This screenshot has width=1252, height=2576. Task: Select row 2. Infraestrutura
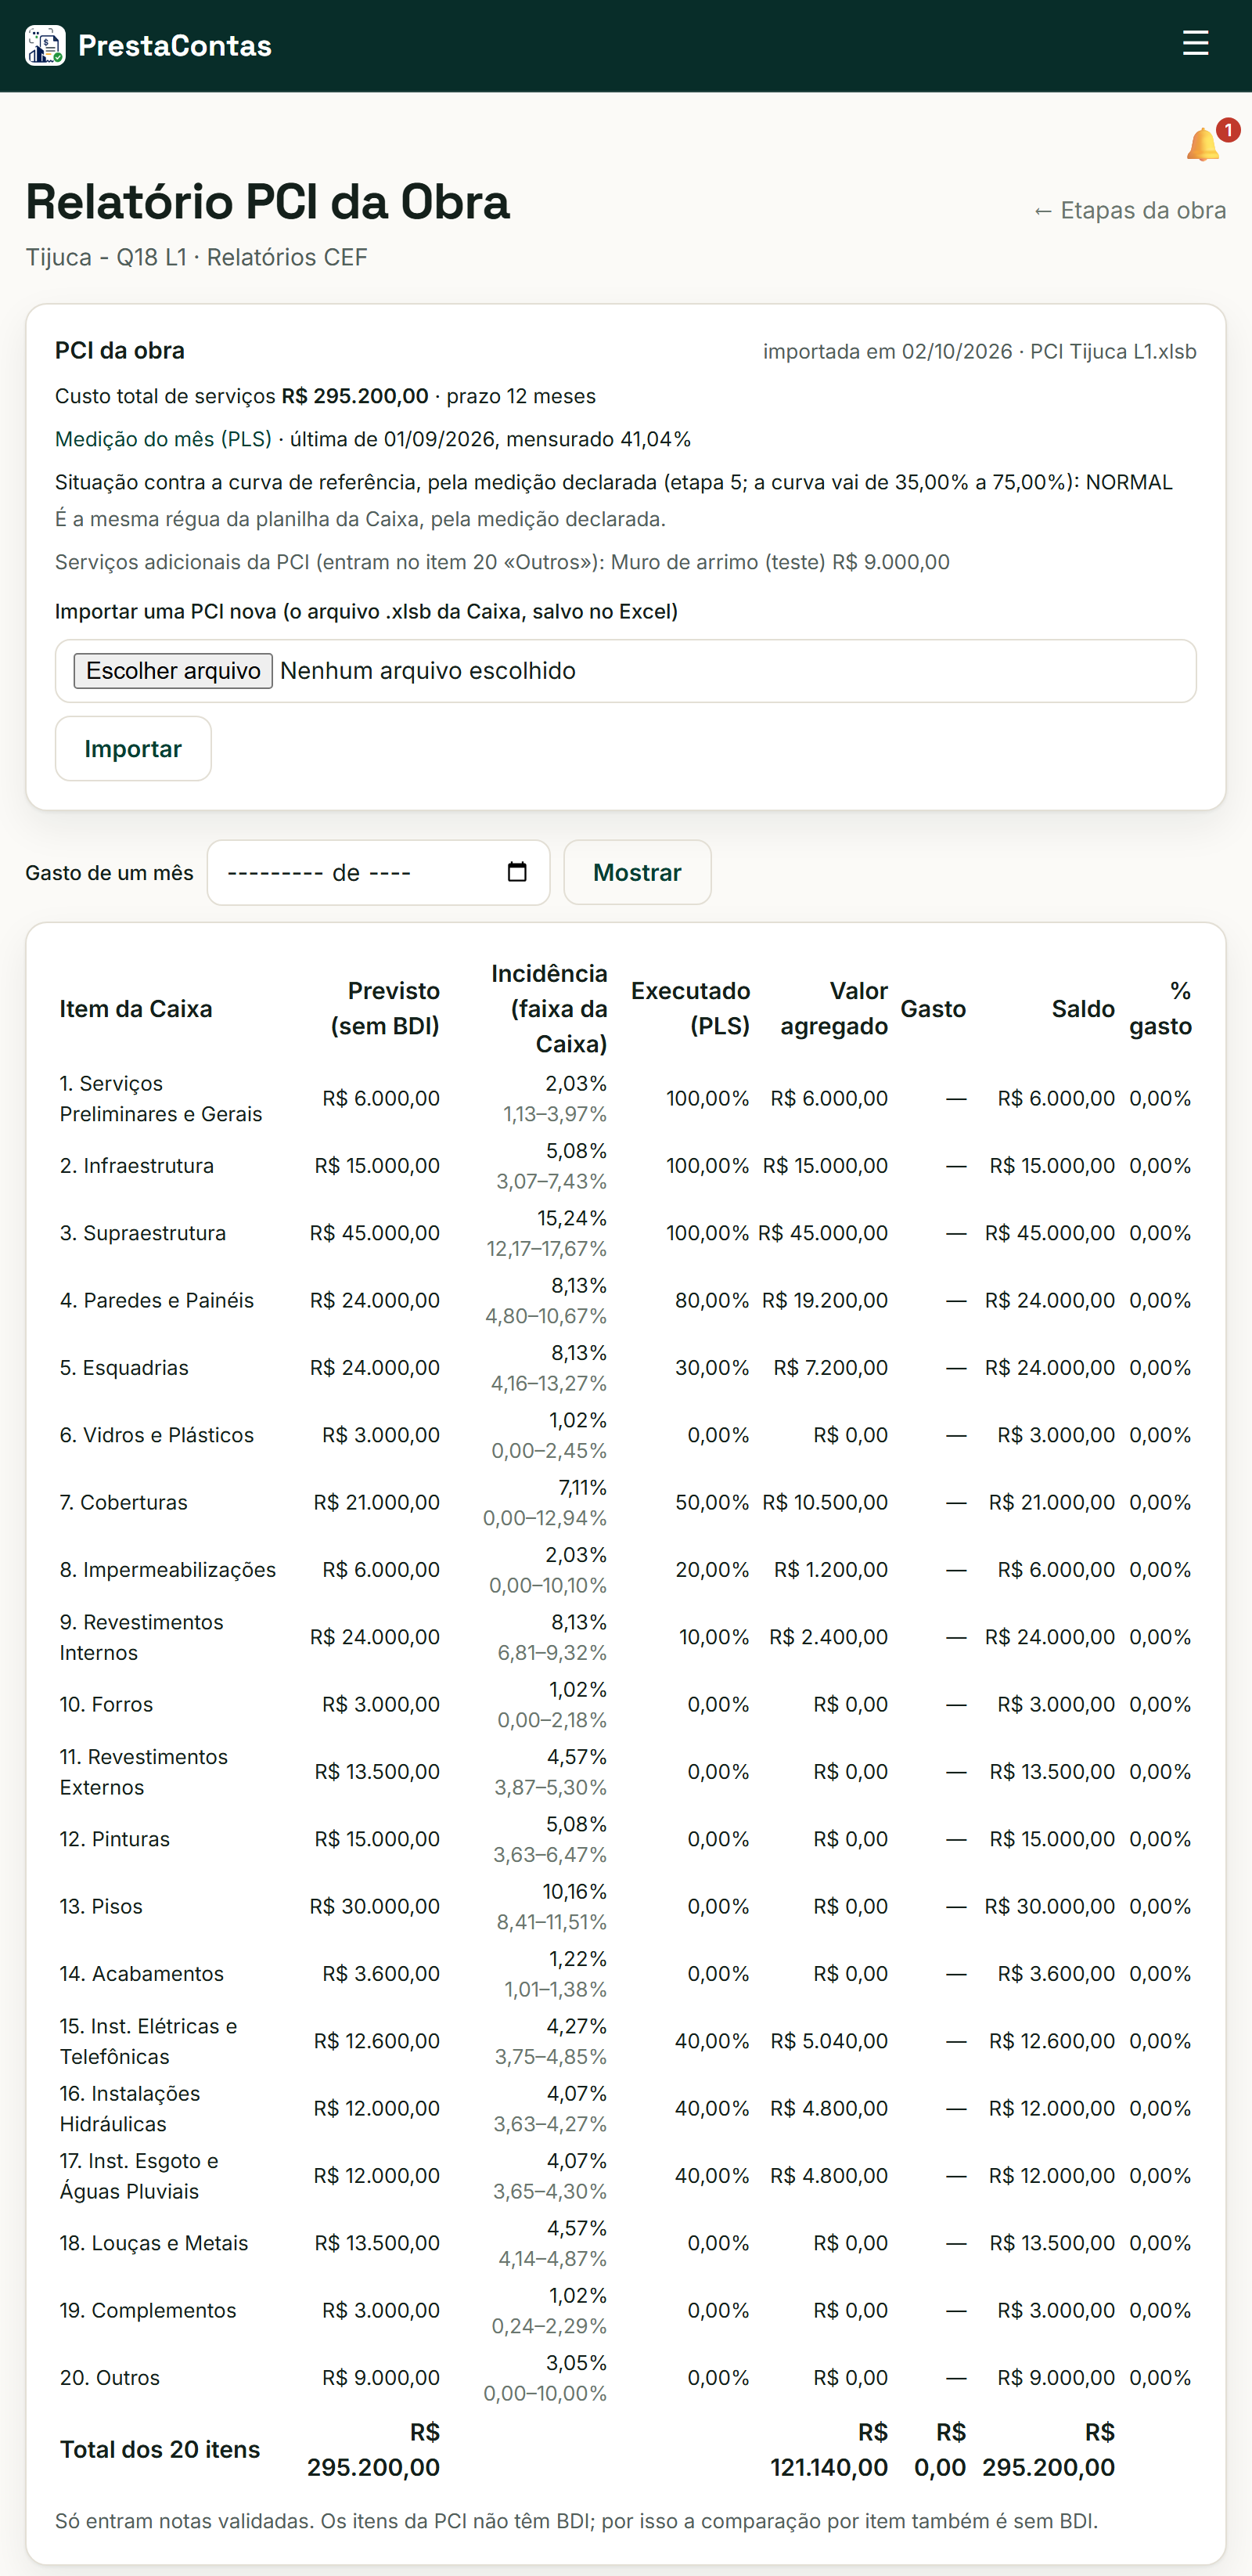click(625, 1166)
